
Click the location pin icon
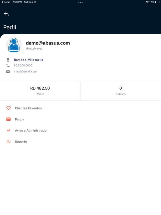point(8,60)
